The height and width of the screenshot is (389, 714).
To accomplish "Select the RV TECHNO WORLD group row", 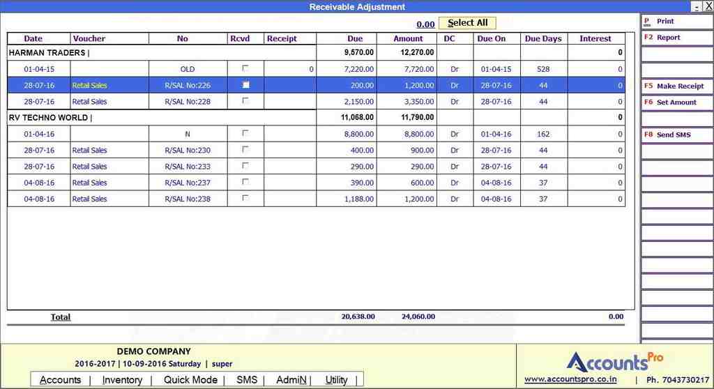I will (x=49, y=118).
